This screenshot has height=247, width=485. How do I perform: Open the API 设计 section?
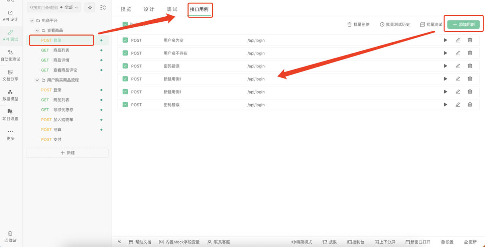pos(10,16)
